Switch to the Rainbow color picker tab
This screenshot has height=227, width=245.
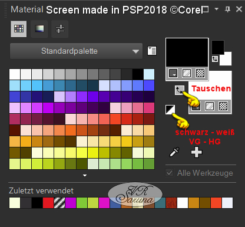pos(39,29)
